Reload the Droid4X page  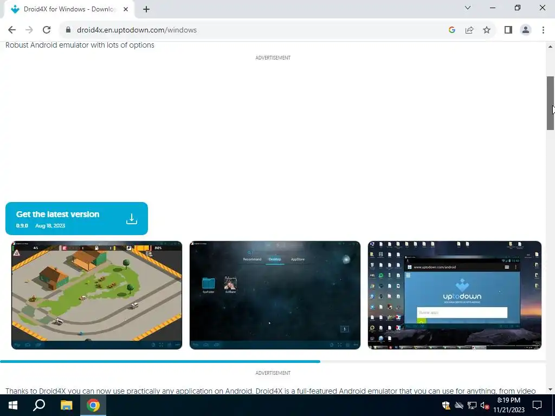[47, 30]
